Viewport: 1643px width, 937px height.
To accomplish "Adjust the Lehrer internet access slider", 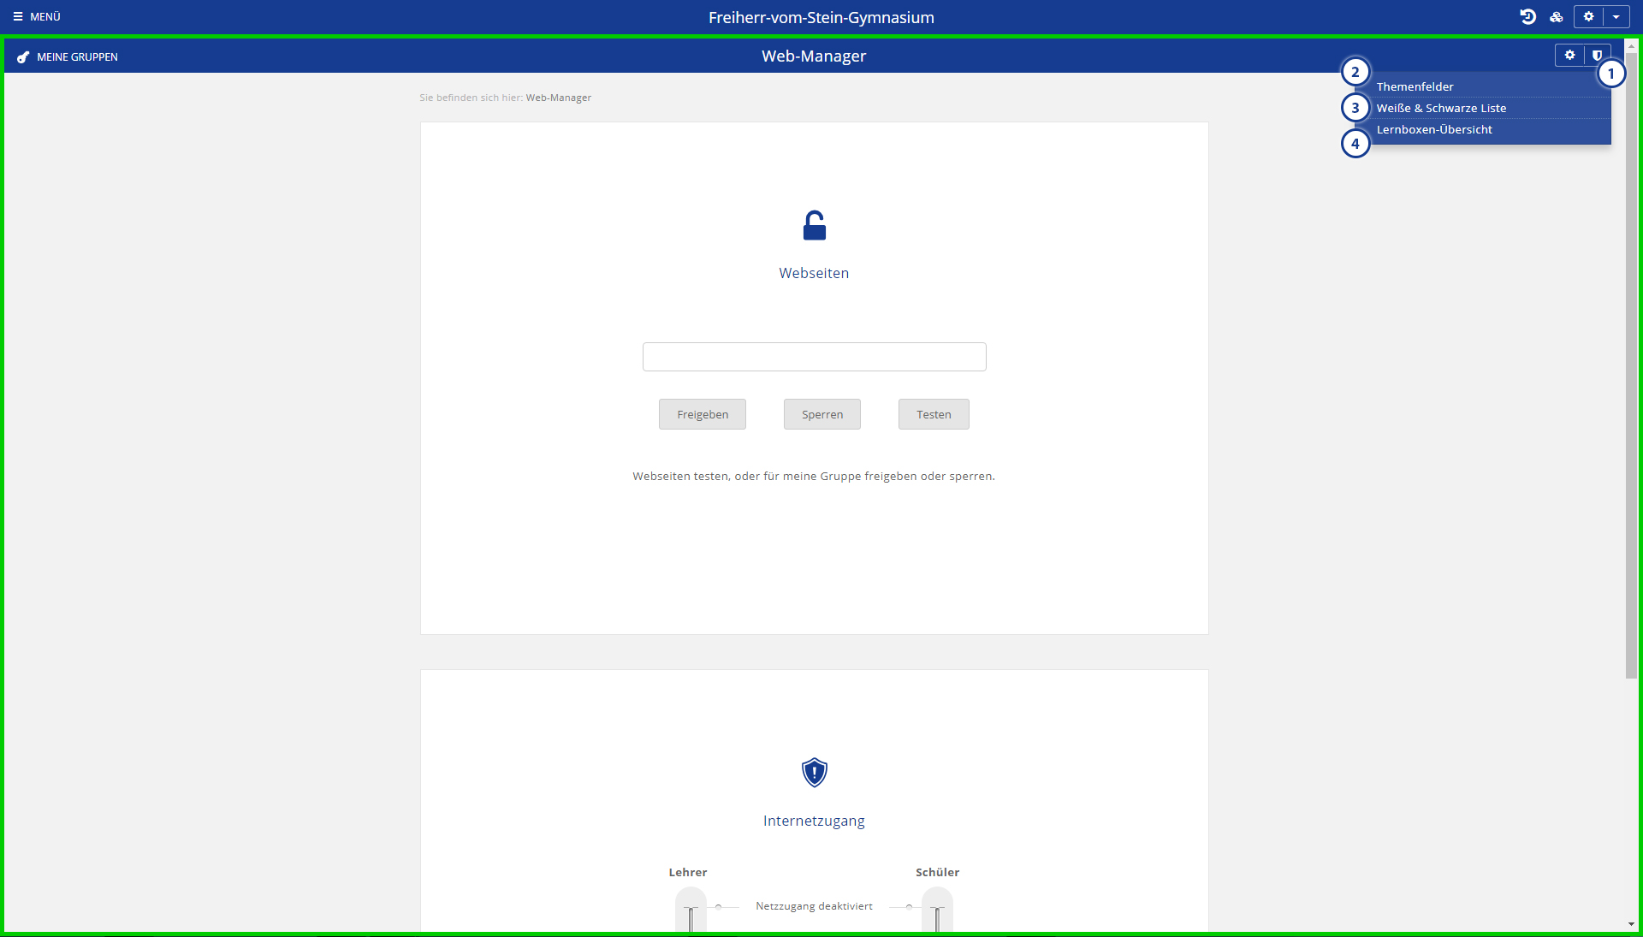I will (691, 911).
